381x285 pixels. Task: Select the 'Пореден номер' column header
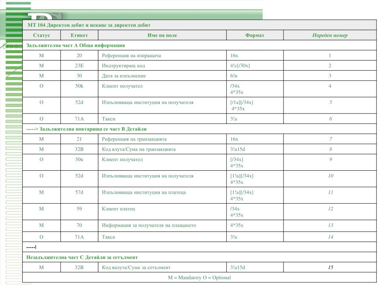click(330, 35)
